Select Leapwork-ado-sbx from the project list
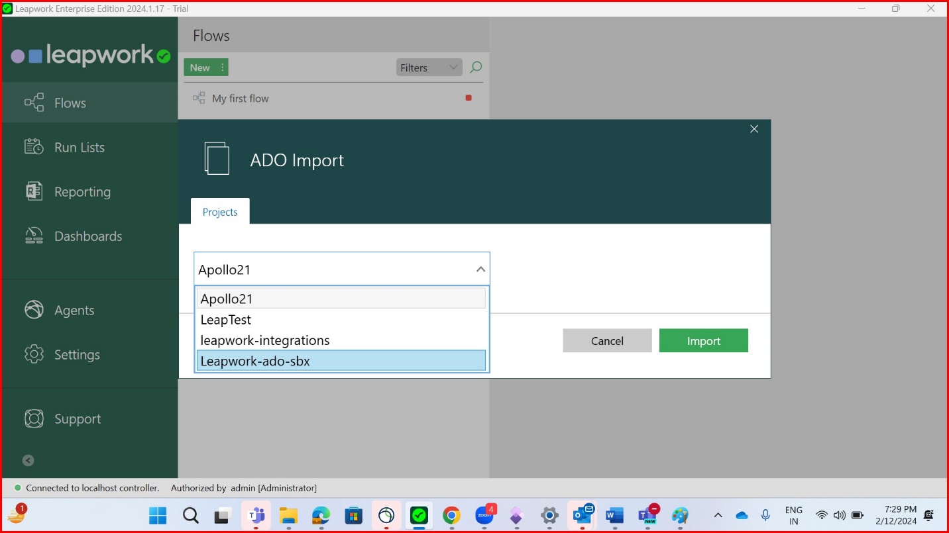Image resolution: width=949 pixels, height=533 pixels. [341, 361]
